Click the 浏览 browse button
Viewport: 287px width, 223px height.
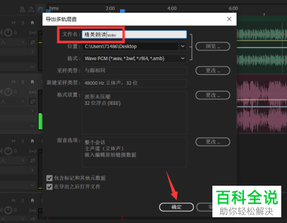tap(213, 46)
